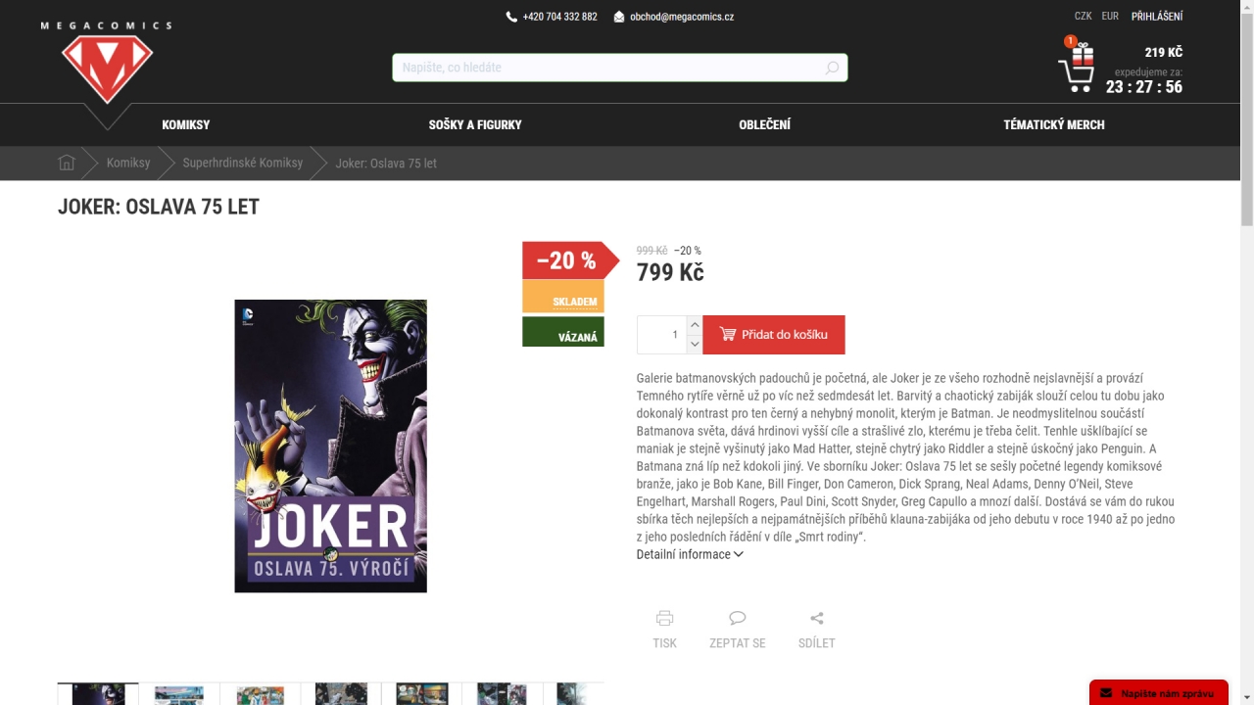Decrease quantity with the down arrow
The image size is (1254, 705).
[695, 344]
